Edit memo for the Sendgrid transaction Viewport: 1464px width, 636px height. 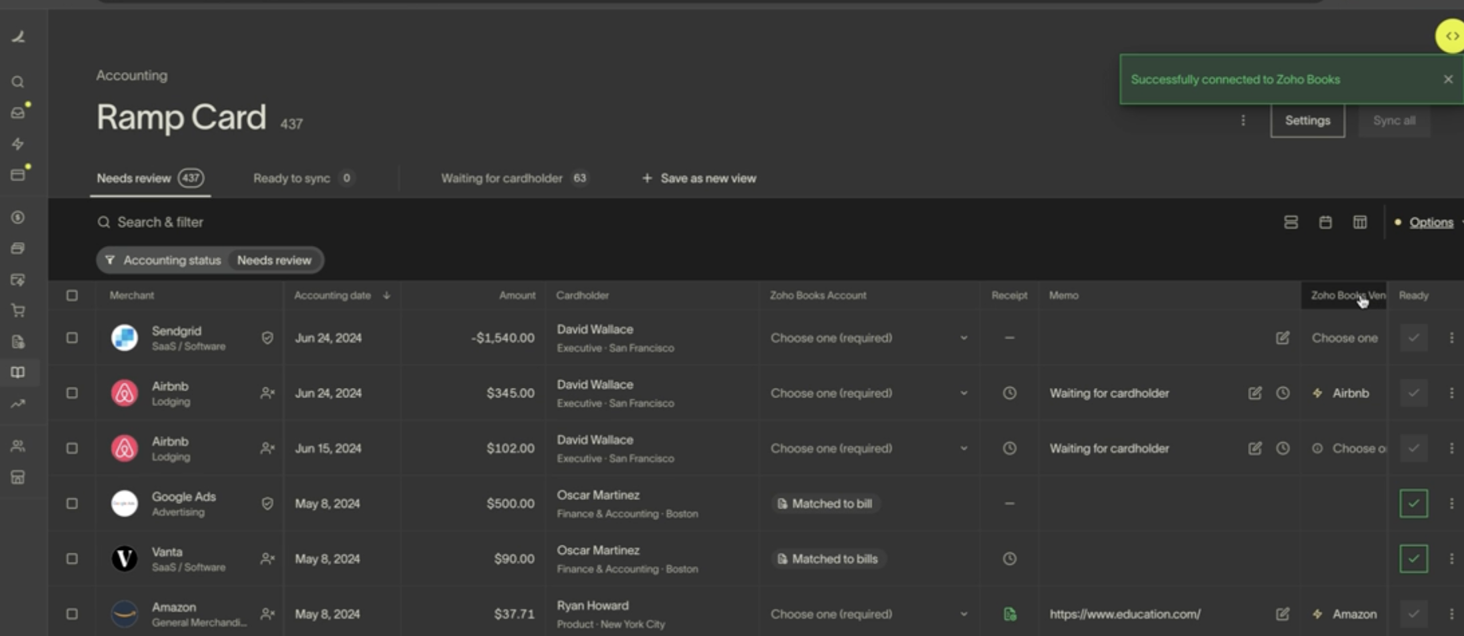click(1283, 338)
